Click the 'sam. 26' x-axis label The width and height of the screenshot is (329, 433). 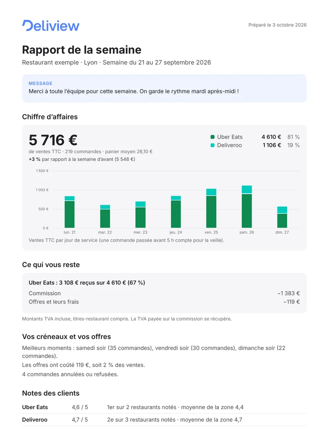tap(247, 232)
